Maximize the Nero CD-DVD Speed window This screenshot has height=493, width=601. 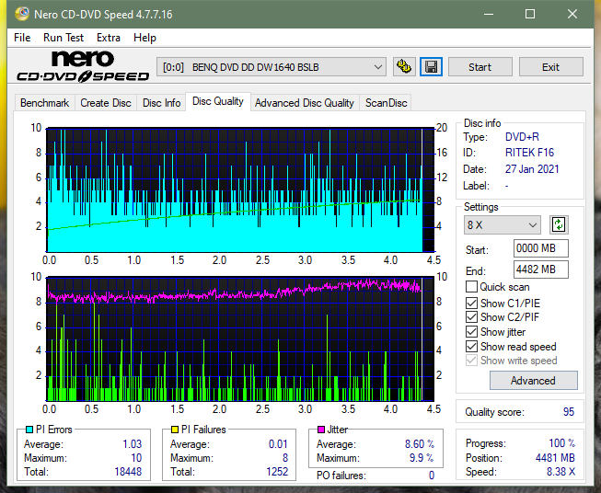pyautogui.click(x=530, y=14)
